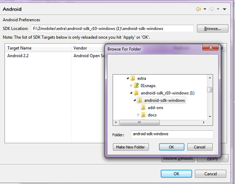Click the Vendor column header
Screen dimensions: 235x184
pos(88,48)
